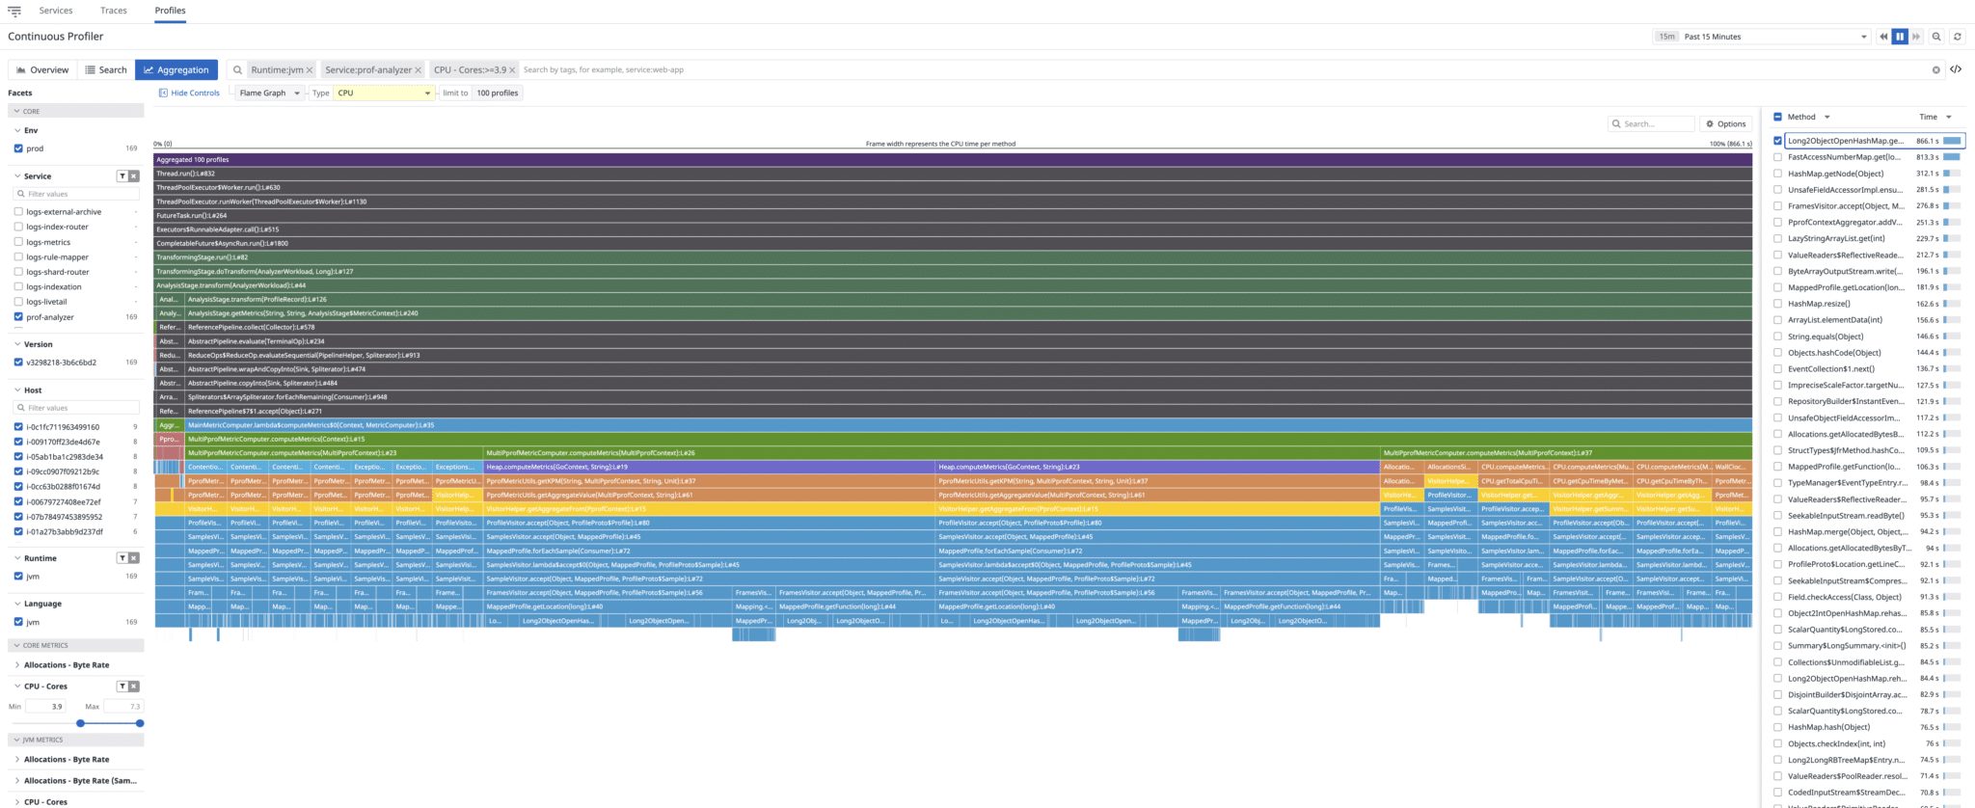The height and width of the screenshot is (808, 1975).
Task: Pause live updates with the pause button
Action: tap(1900, 37)
